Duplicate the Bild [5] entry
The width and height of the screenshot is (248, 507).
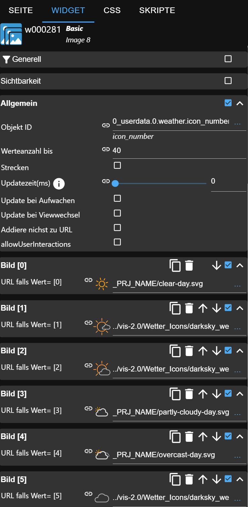175,479
